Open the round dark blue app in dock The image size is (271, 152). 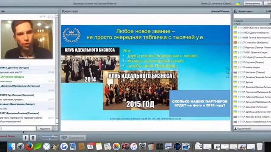[177, 147]
